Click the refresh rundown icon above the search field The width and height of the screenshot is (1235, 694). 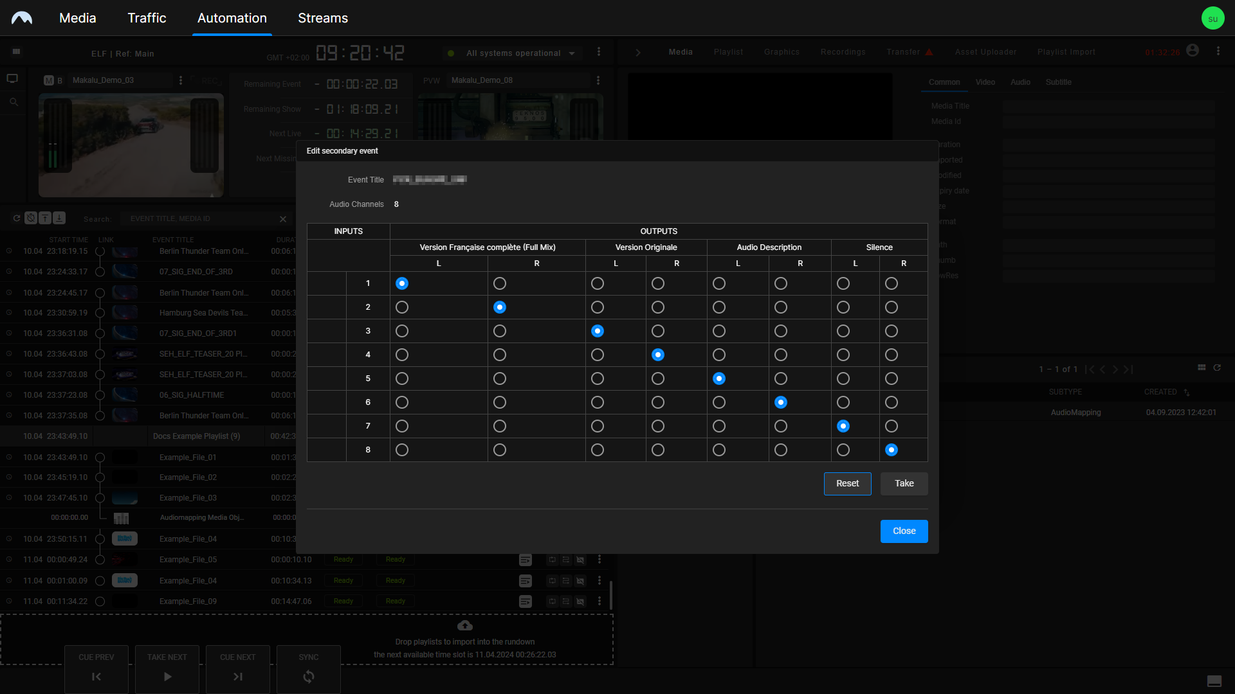17,218
